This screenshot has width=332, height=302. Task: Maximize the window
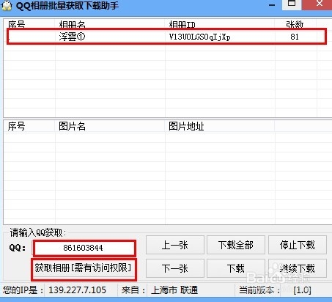(292, 4)
